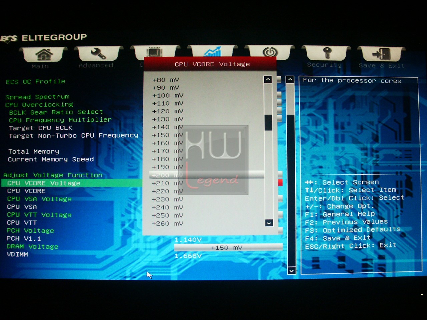427x320 pixels.
Task: Pick the +240 mV option
Action: tap(167, 207)
